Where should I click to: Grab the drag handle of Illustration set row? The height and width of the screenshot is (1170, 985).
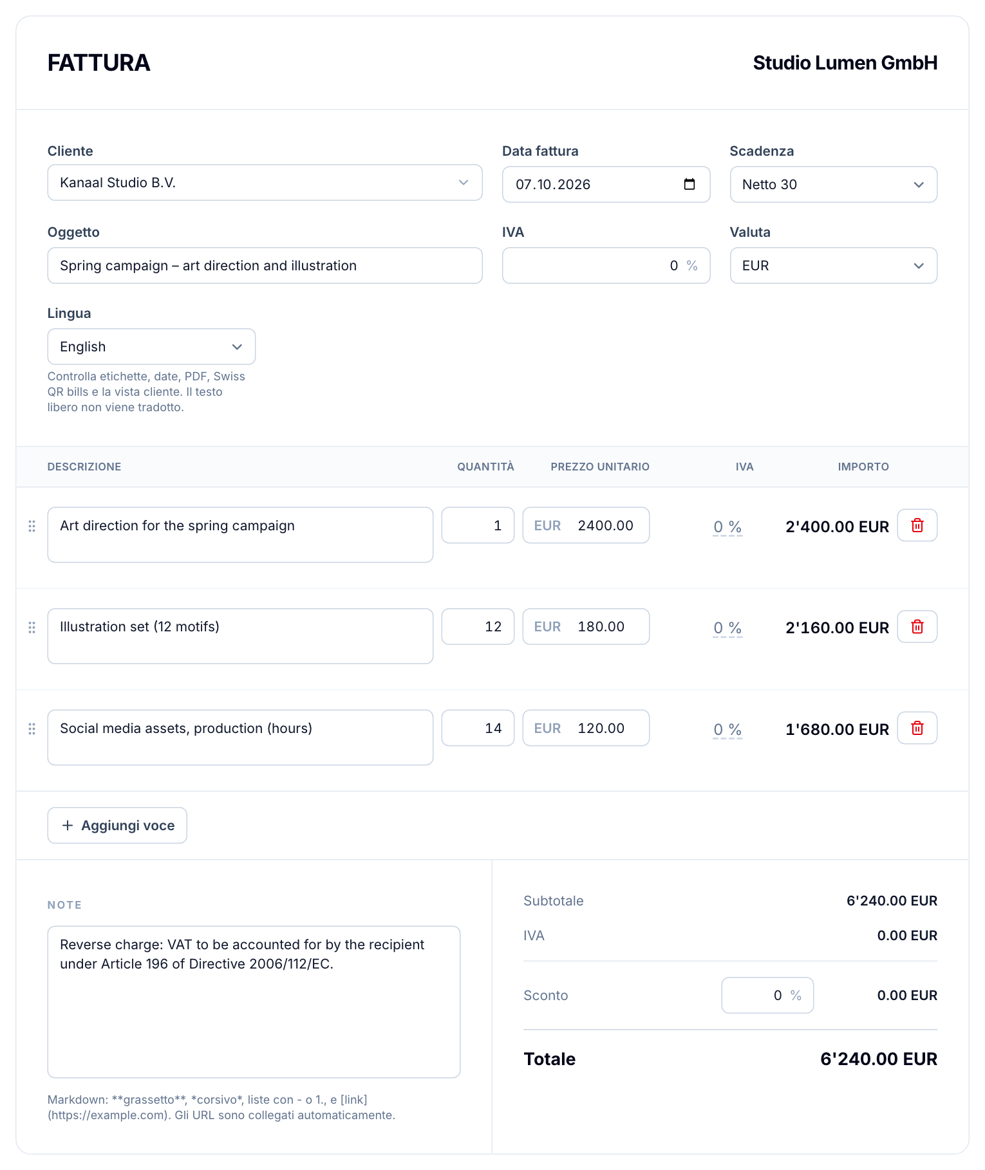point(32,627)
